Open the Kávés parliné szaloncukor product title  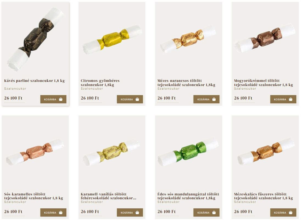coord(34,81)
